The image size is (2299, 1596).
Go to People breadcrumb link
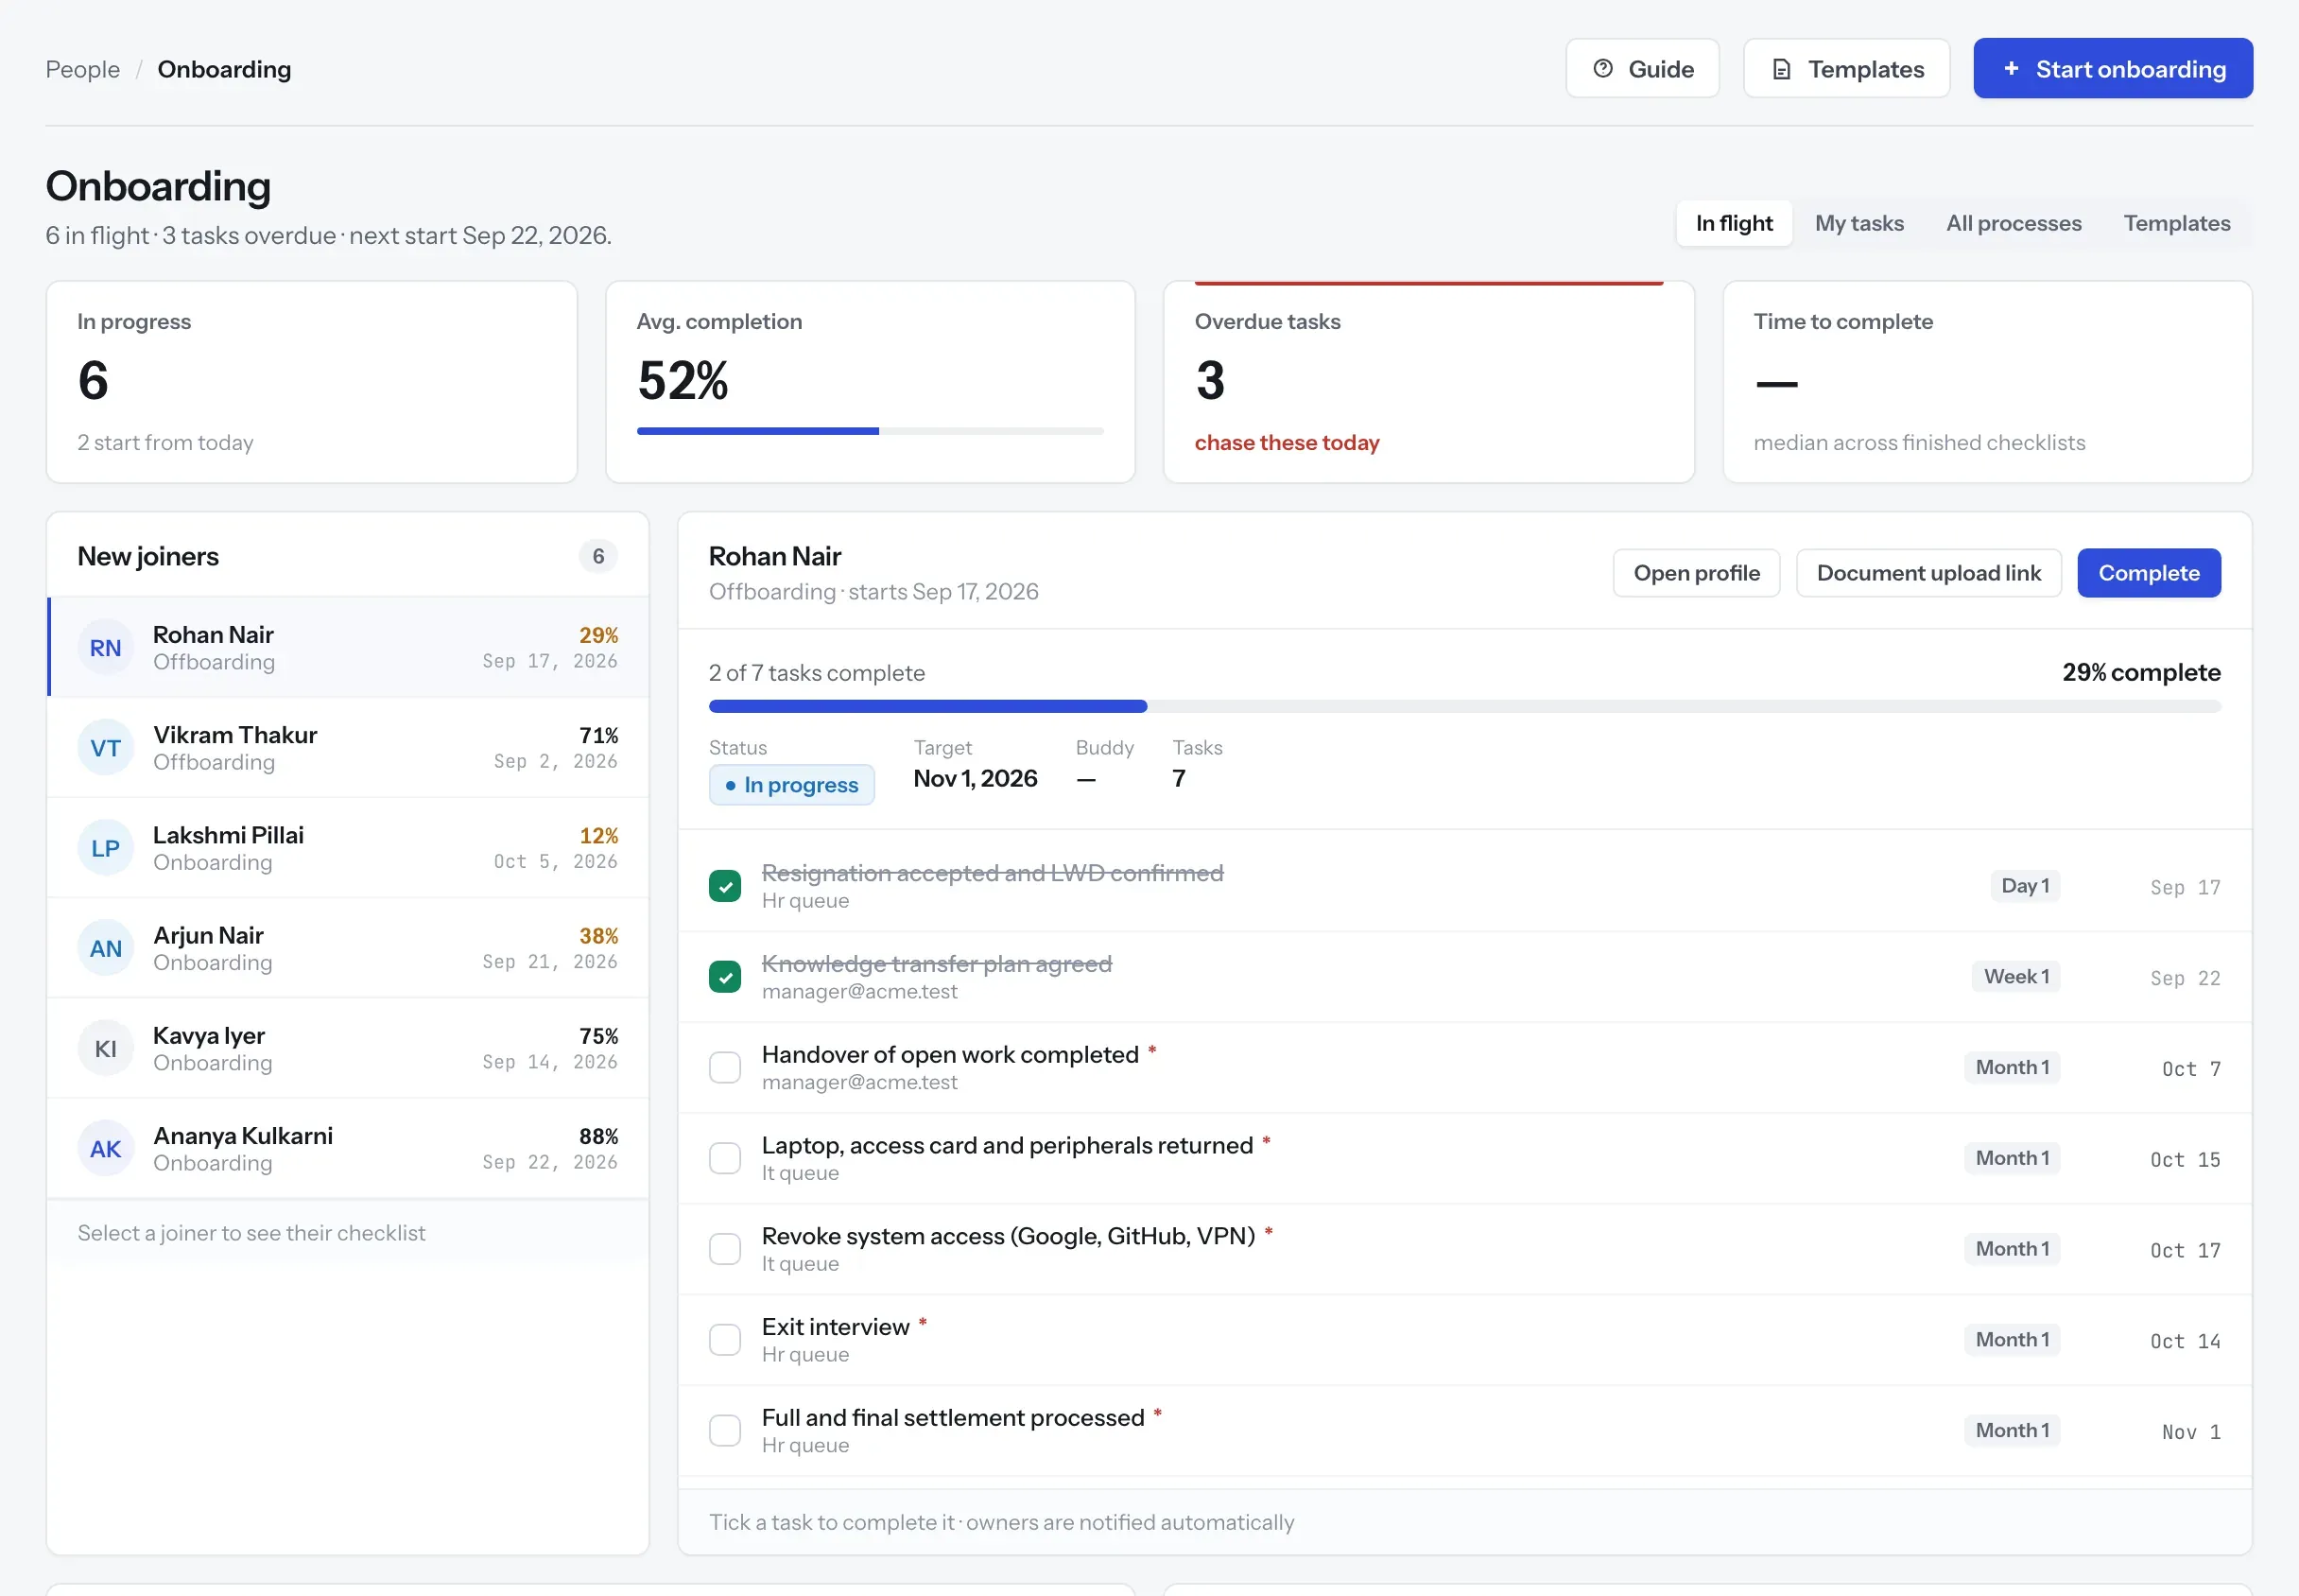click(82, 69)
